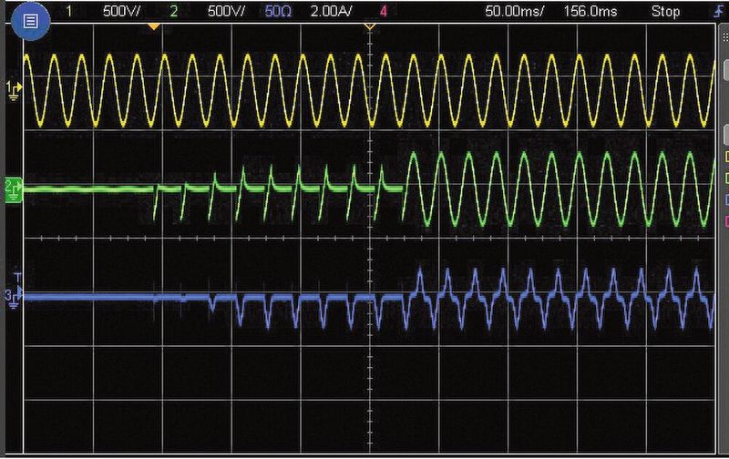The height and width of the screenshot is (459, 729).
Task: Select channel 1 500V/ vertical scale
Action: 122,12
